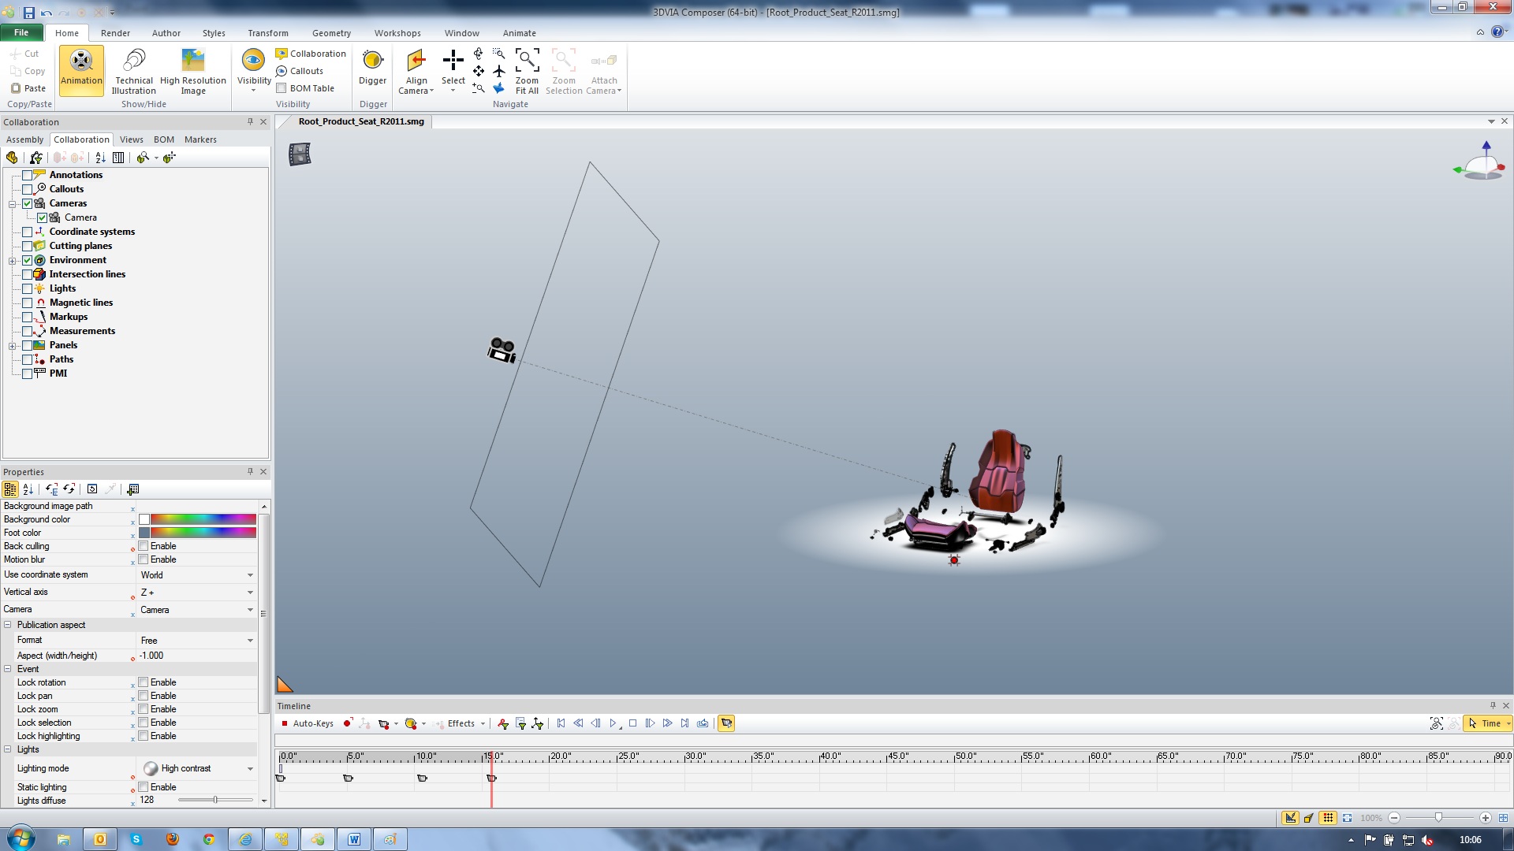Switch to the Collaboration tab in panel

pos(80,138)
